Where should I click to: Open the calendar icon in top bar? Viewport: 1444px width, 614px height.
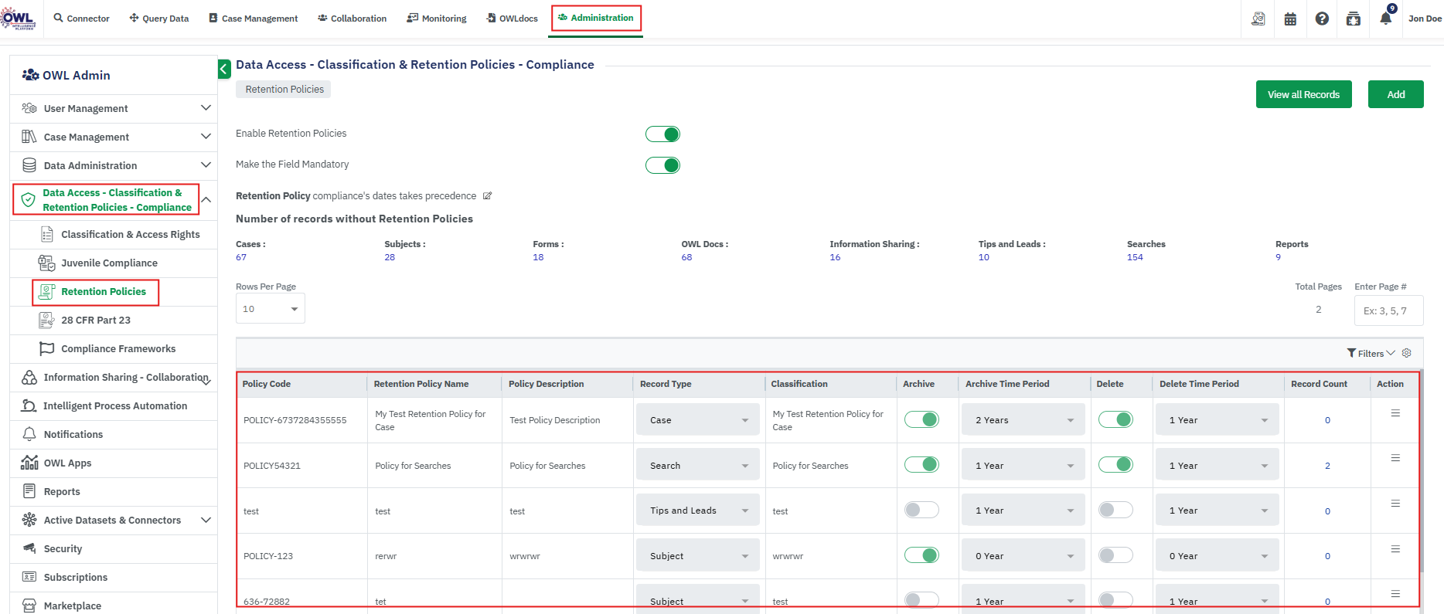[x=1290, y=19]
